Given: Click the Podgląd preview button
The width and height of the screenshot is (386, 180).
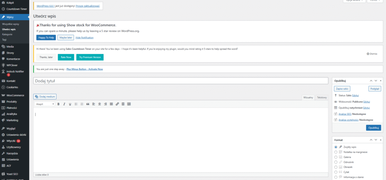Looking at the screenshot, I should click(x=375, y=88).
